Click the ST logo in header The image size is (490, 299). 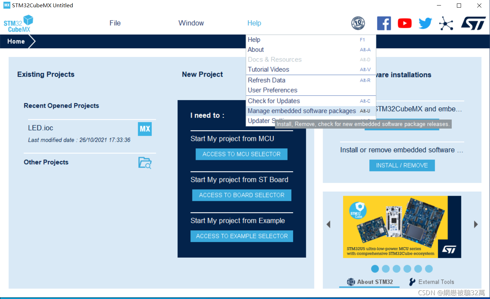(473, 23)
